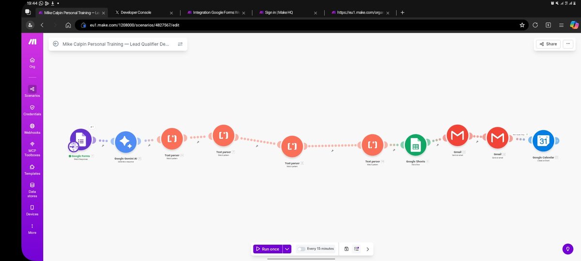The image size is (581, 261).
Task: Open the dropdown arrow next to Run once
Action: point(287,249)
